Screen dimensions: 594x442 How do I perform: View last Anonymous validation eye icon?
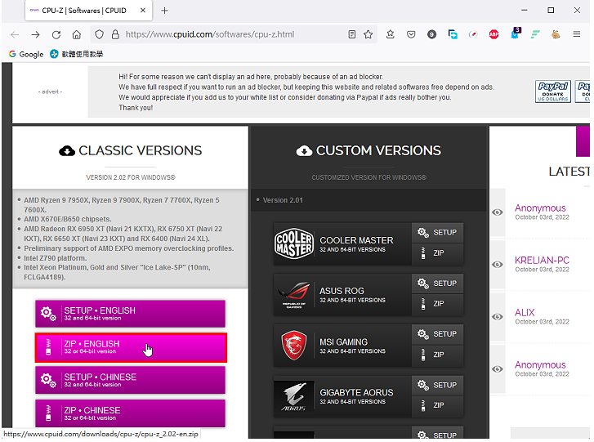tap(498, 369)
